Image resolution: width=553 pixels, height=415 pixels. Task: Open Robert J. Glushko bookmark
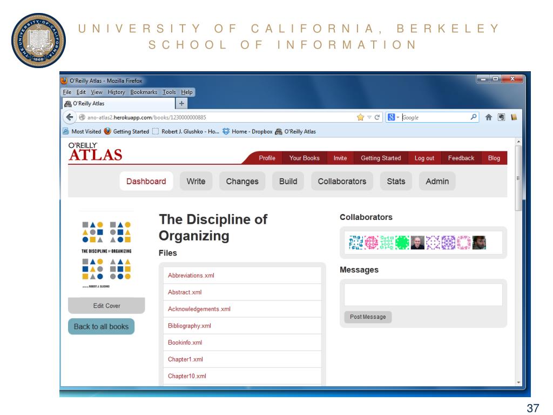(186, 131)
